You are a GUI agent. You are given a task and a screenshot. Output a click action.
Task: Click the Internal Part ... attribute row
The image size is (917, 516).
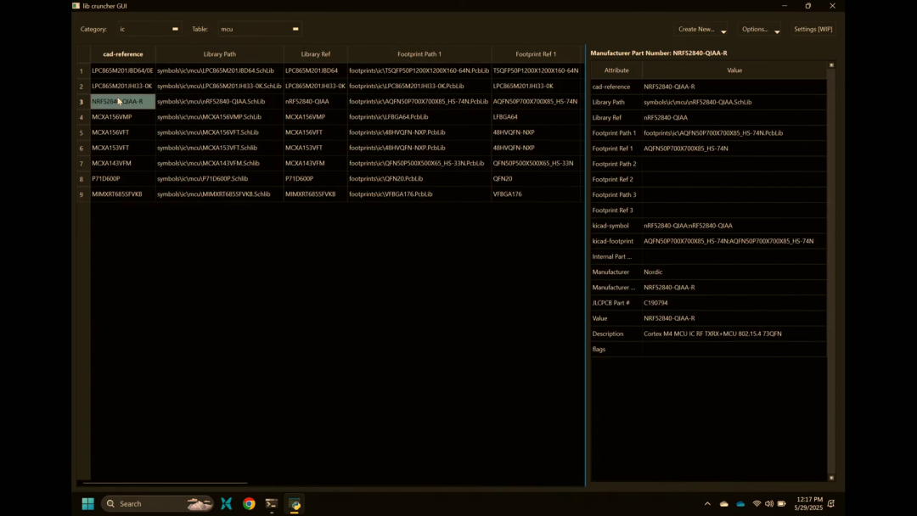[708, 256]
